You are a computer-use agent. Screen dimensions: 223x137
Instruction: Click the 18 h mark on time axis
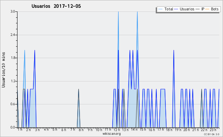pos(169,130)
